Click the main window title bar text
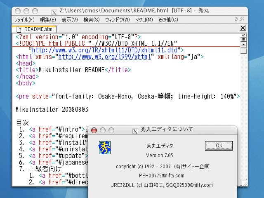This screenshot has width=264, height=198. (134, 11)
